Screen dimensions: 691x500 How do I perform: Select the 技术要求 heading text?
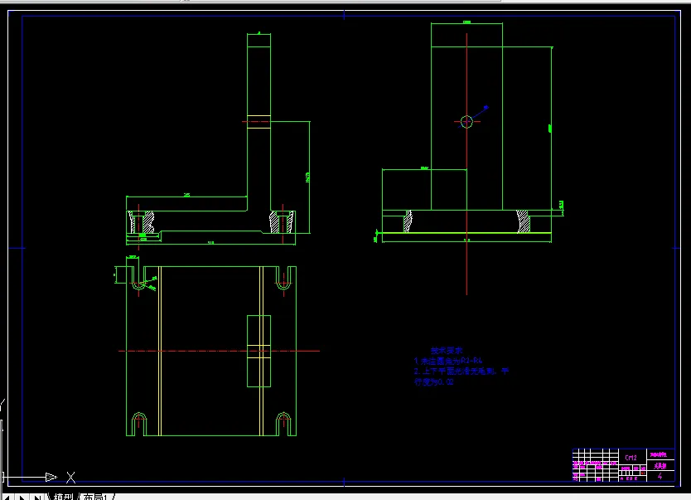click(x=446, y=351)
